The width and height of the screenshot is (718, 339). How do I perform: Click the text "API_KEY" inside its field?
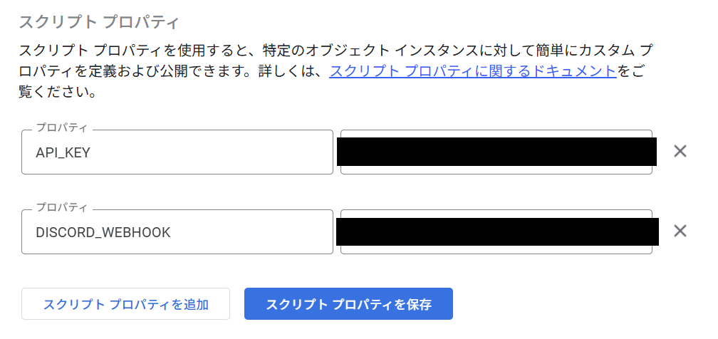[63, 152]
